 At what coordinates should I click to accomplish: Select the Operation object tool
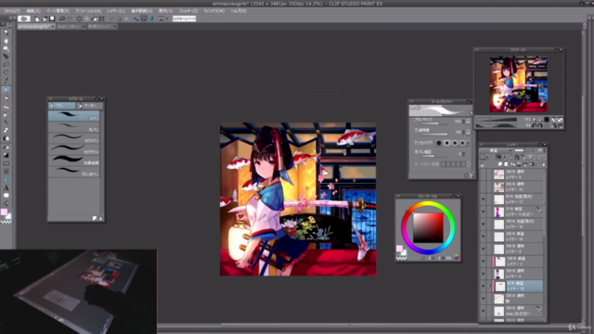tap(6, 48)
